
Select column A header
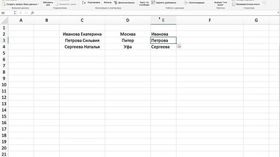point(21,20)
